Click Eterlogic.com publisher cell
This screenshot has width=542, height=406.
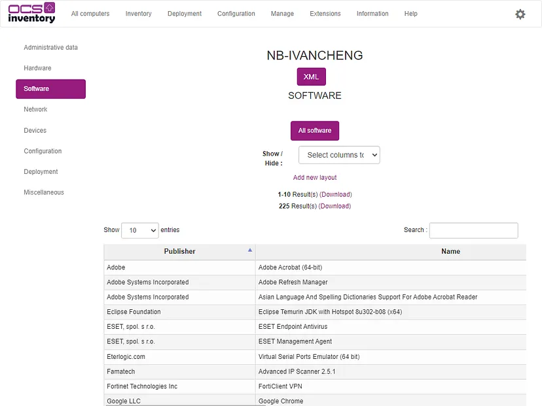click(x=179, y=356)
